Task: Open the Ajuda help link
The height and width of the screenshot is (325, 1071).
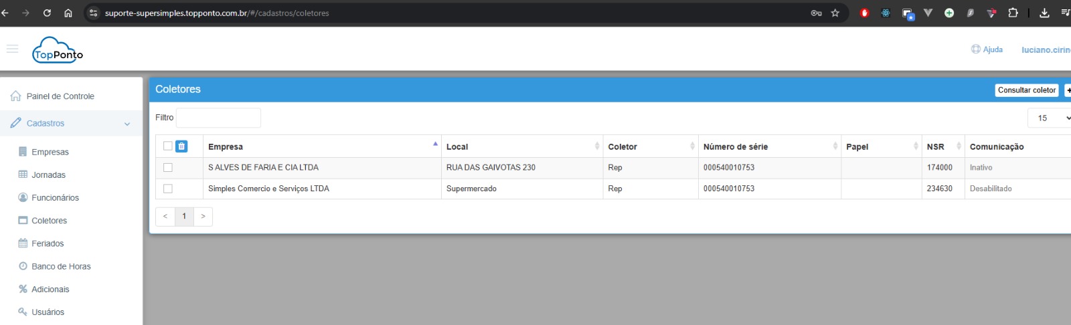Action: [x=987, y=49]
